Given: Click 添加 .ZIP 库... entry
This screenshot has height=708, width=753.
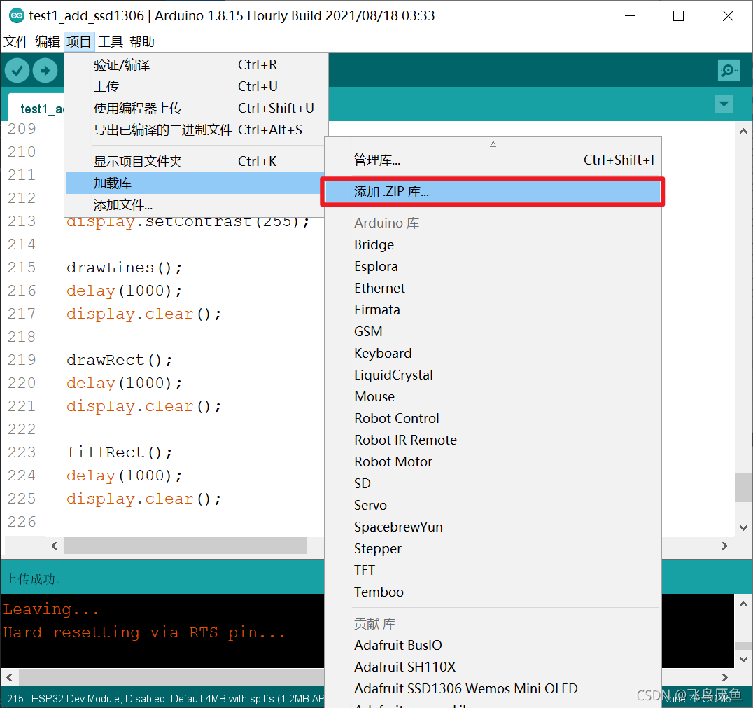Looking at the screenshot, I should click(493, 192).
